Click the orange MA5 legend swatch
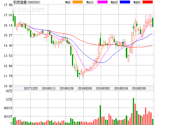This screenshot has height=125, width=170. point(78,2)
